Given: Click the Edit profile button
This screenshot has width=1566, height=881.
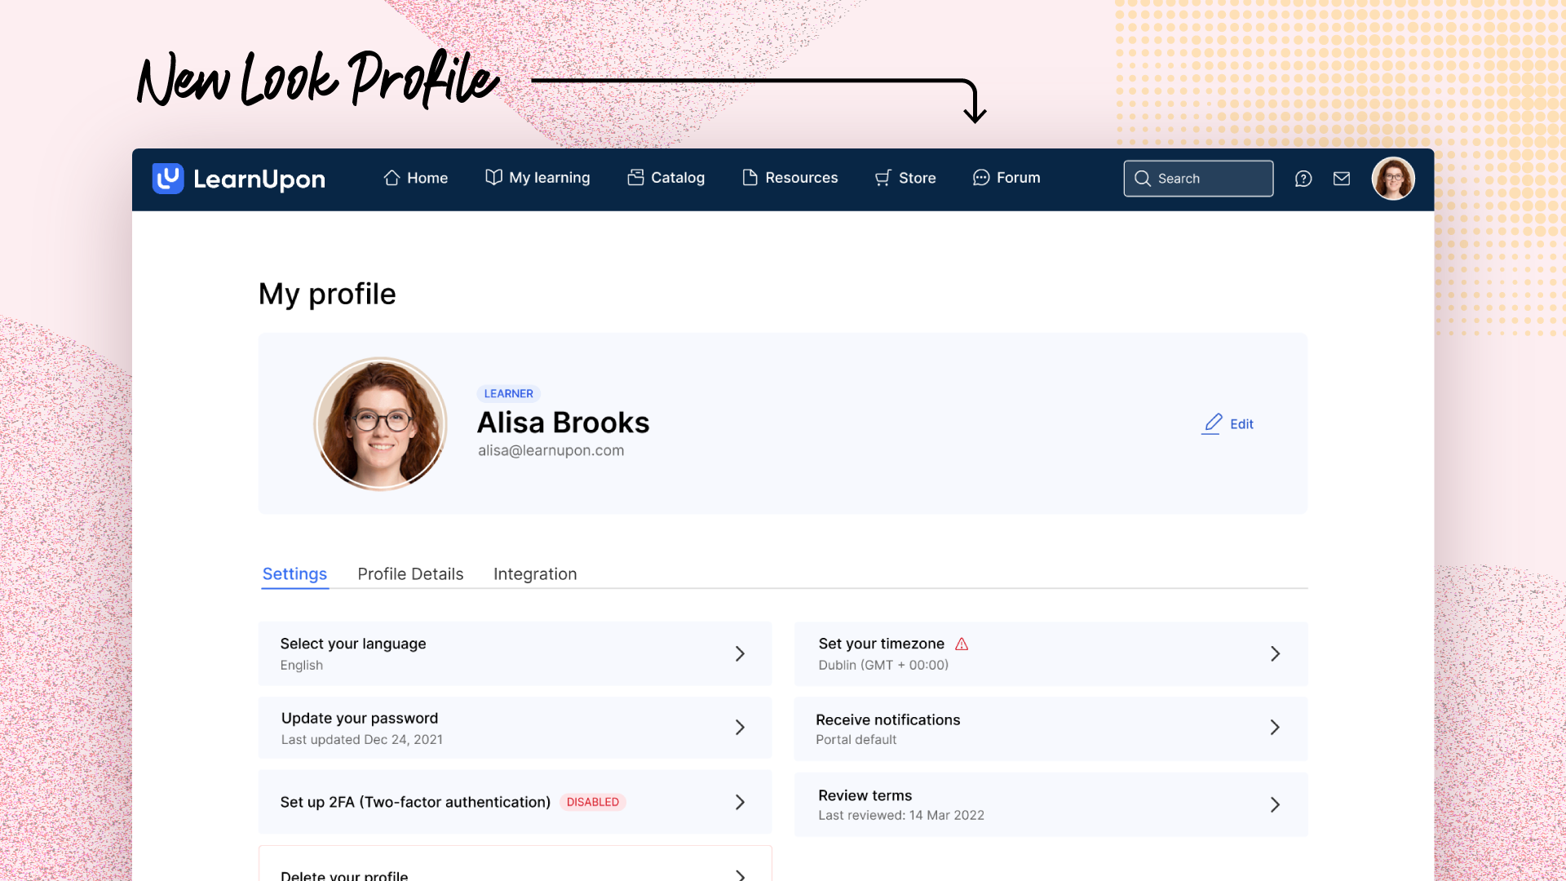Looking at the screenshot, I should (x=1227, y=423).
